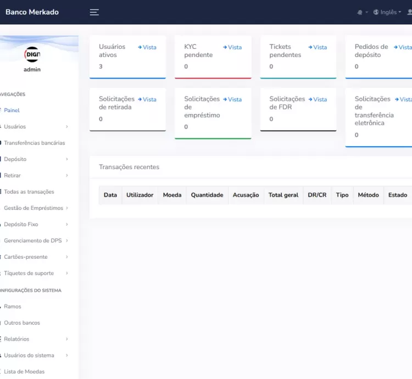Expand chevron next to Relatórios

[x=66, y=339]
